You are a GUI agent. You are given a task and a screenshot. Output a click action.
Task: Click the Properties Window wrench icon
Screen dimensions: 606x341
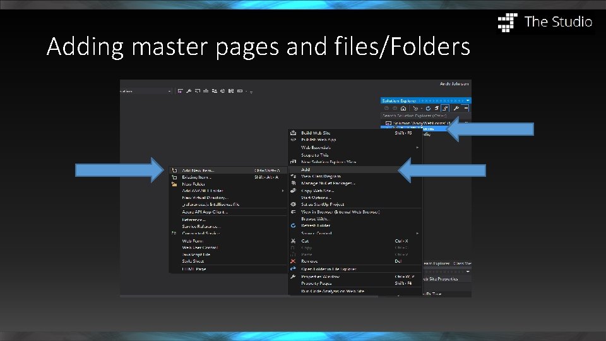pos(294,277)
